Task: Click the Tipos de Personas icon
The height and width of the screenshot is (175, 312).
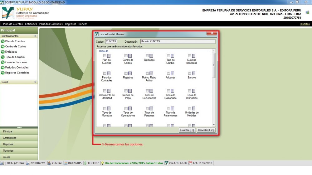Action: click(x=151, y=108)
